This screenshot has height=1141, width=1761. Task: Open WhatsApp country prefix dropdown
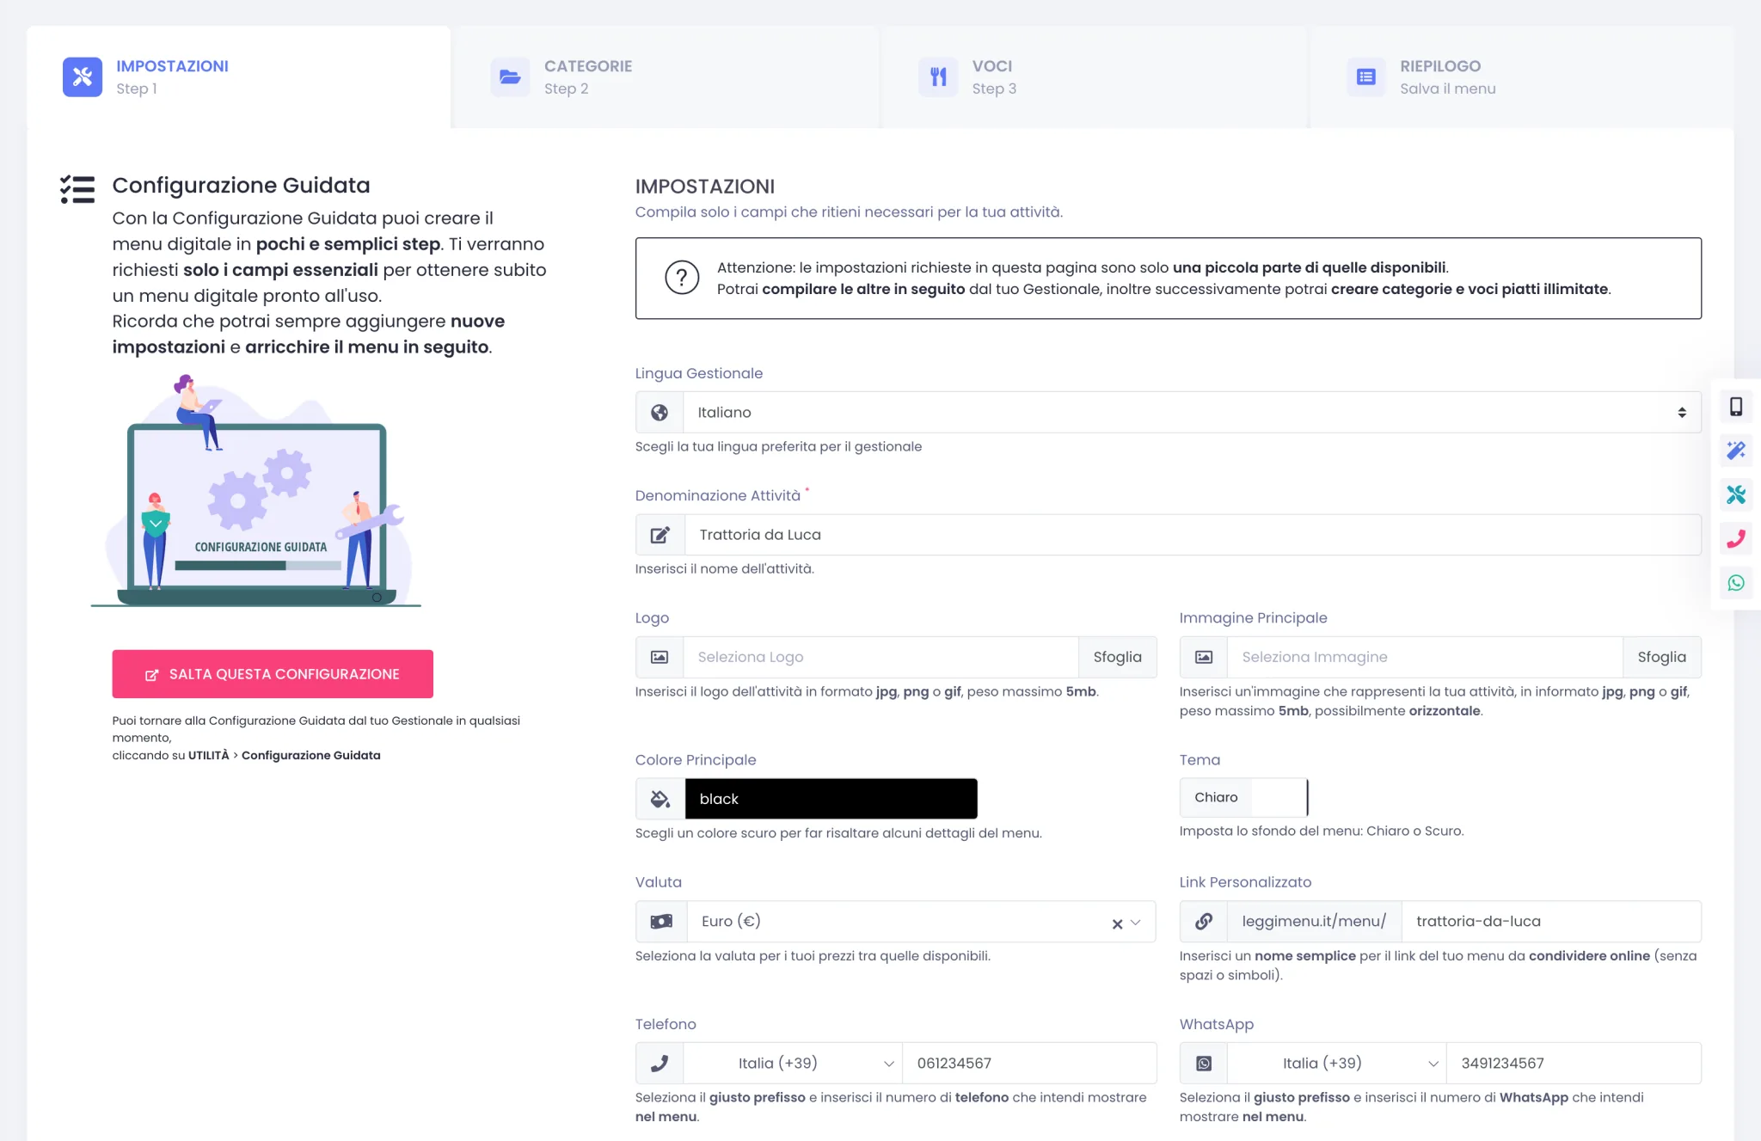pos(1337,1064)
